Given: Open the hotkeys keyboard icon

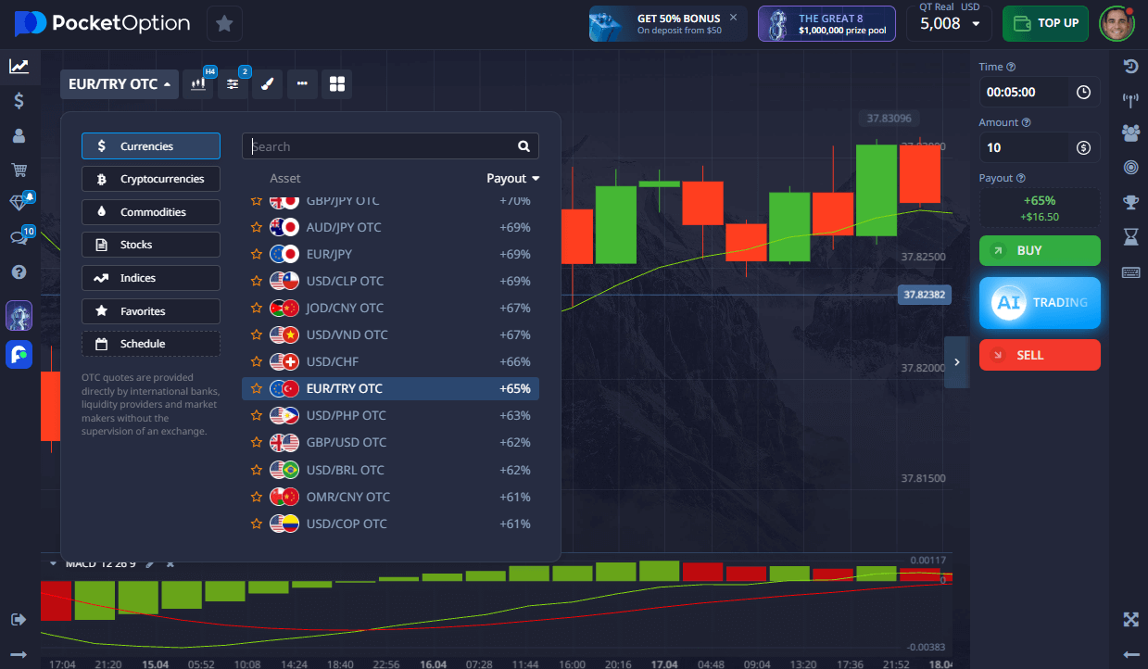Looking at the screenshot, I should tap(1130, 272).
